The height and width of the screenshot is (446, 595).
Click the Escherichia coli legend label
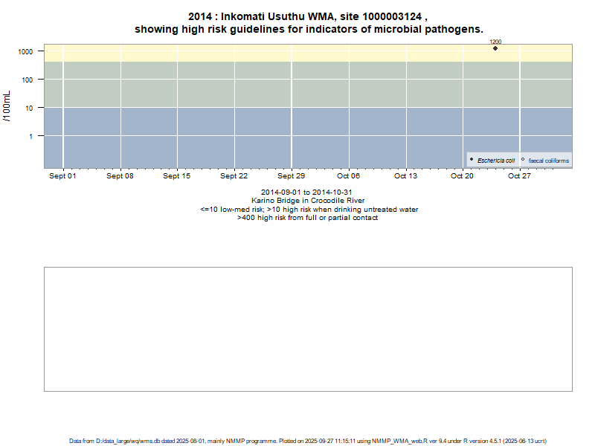click(x=496, y=161)
